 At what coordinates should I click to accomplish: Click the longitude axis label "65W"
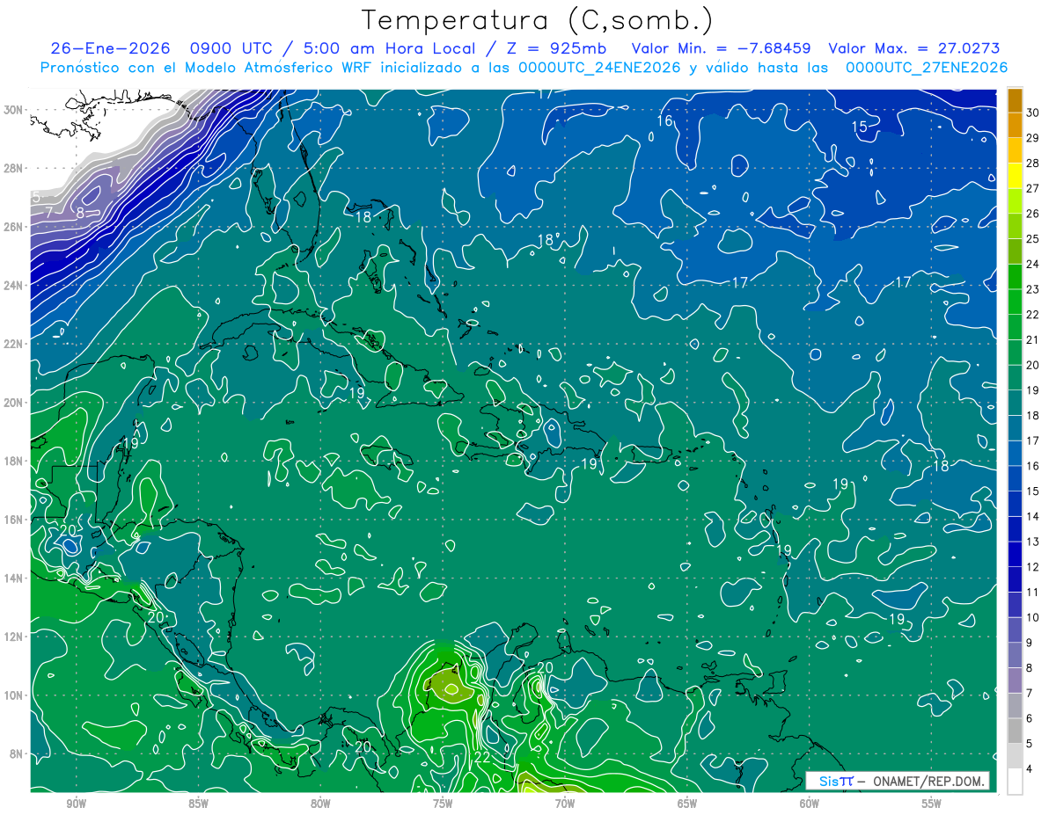[x=687, y=804]
